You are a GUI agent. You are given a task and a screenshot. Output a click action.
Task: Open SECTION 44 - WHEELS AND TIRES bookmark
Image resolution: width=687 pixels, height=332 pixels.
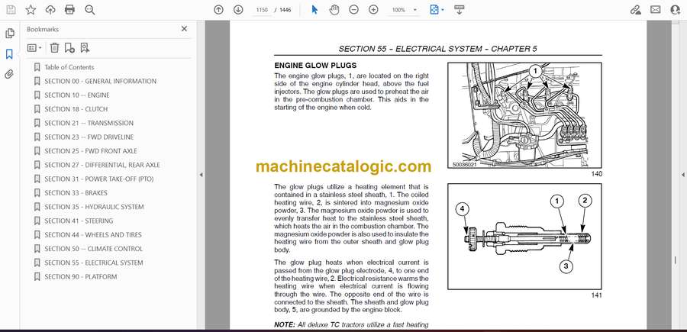click(x=93, y=235)
